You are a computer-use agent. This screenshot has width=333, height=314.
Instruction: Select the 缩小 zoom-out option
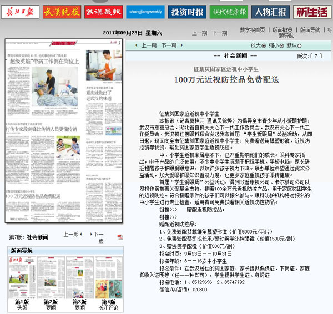(276, 45)
